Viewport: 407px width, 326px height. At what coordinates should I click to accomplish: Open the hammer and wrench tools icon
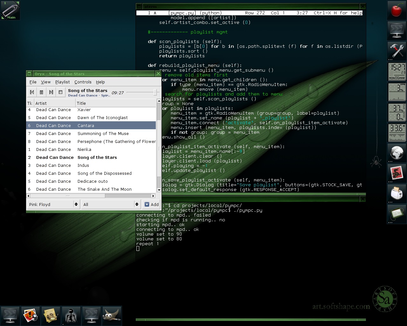[x=397, y=51]
